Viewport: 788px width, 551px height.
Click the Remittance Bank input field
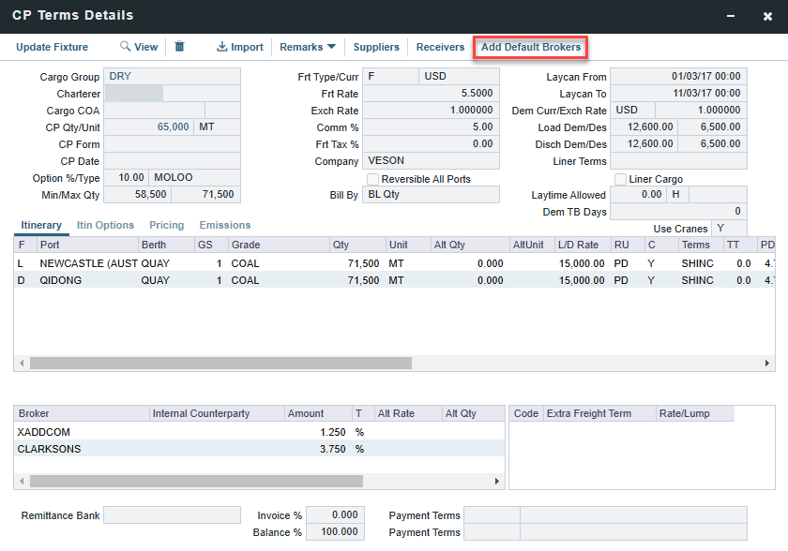[172, 515]
